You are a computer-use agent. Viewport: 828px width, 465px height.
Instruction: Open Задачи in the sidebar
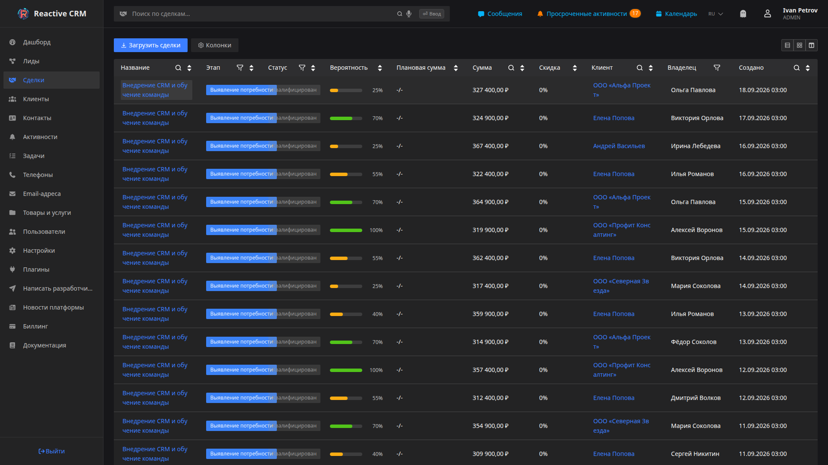point(51,156)
